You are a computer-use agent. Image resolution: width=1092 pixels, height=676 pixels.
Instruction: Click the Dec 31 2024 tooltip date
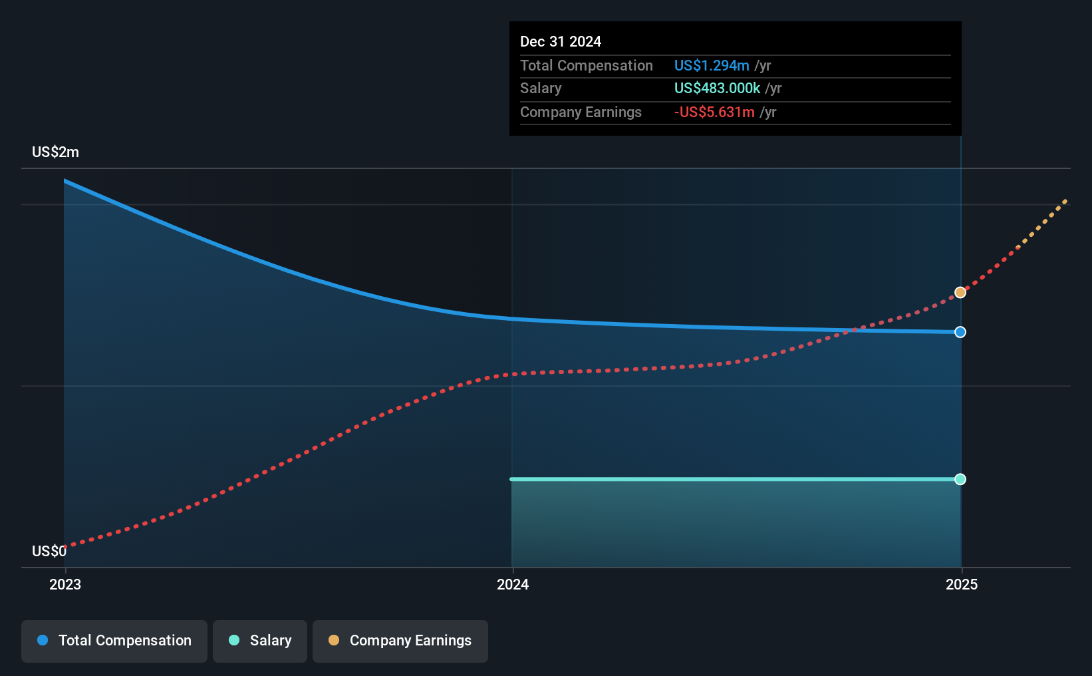point(561,42)
